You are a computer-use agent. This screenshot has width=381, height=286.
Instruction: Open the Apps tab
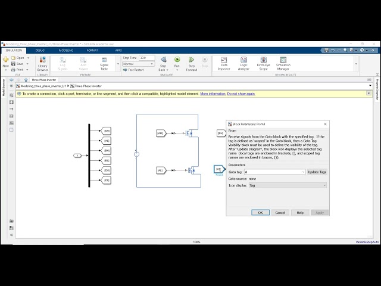(118, 50)
